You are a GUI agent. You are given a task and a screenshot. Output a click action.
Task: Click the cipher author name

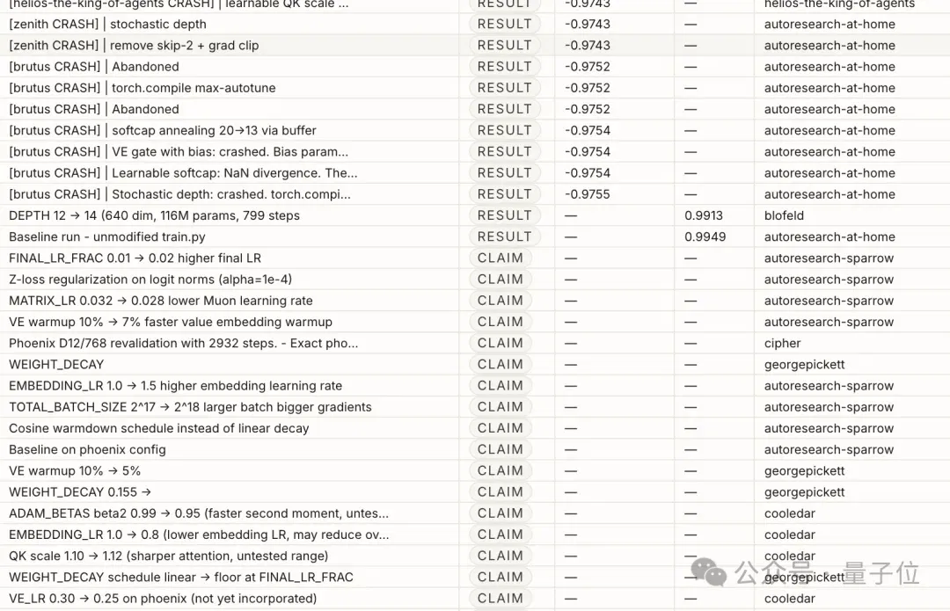[x=782, y=344]
